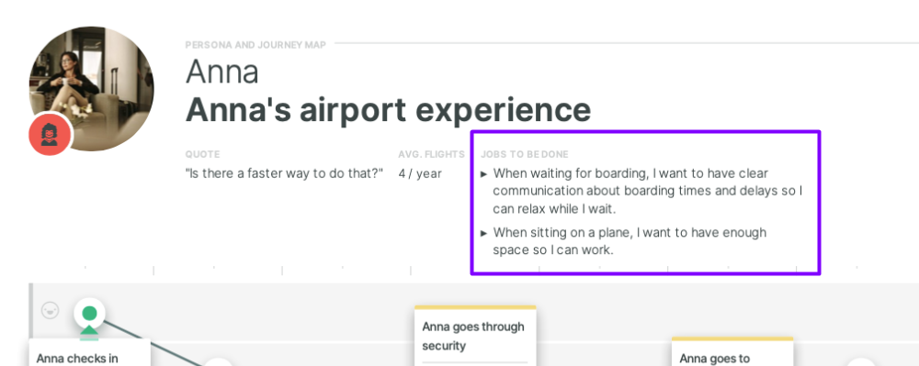Click the title 'Anna's airport experience'
This screenshot has width=919, height=366.
tap(388, 109)
